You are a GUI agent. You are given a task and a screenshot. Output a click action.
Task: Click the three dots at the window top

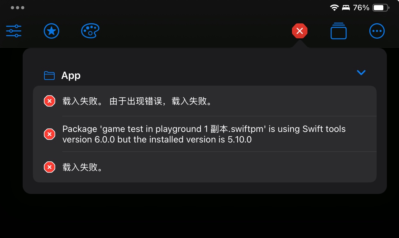(x=18, y=8)
